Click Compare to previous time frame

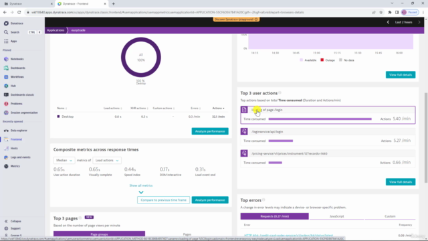point(163,200)
